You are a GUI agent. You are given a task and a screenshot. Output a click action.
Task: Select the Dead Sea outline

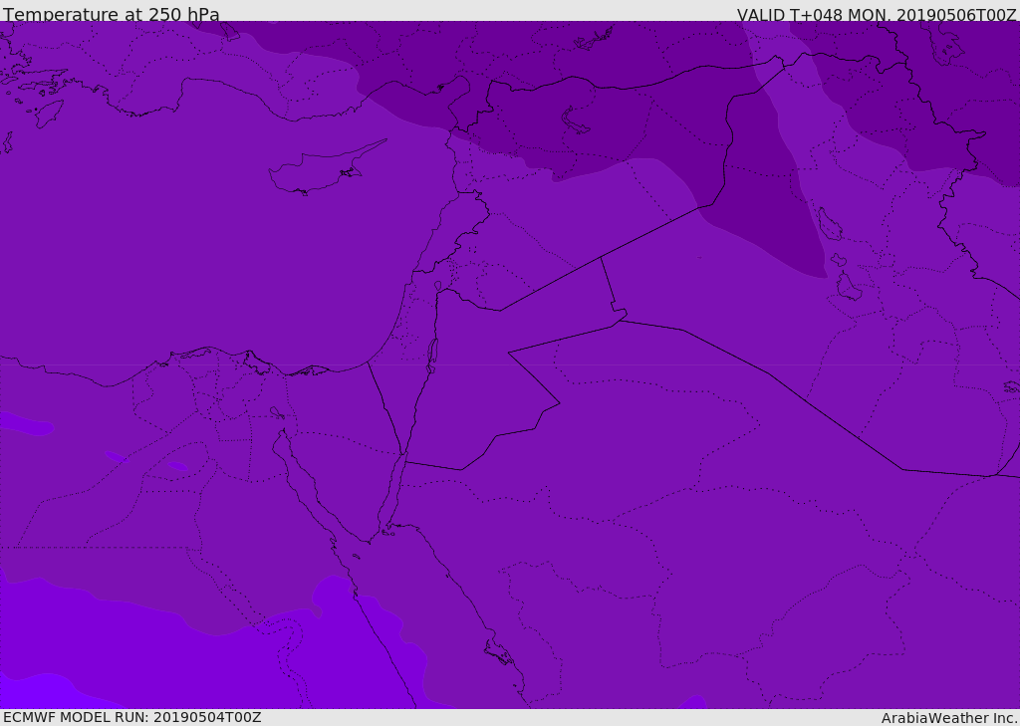pos(432,355)
